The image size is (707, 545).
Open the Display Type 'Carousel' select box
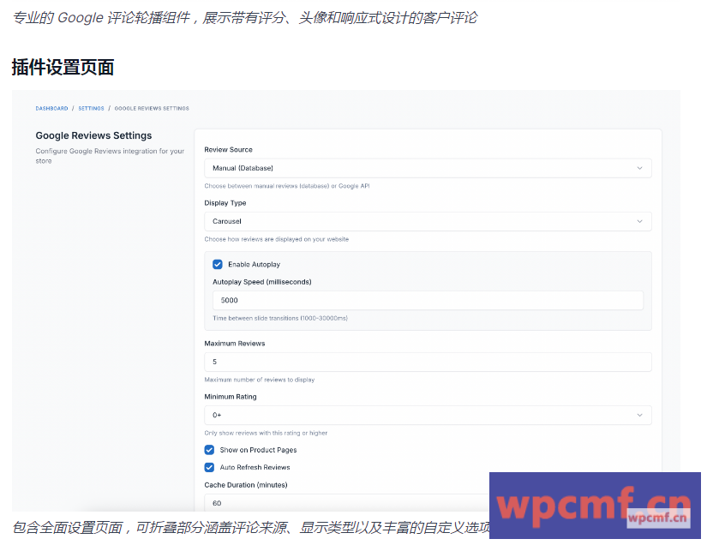click(x=420, y=221)
